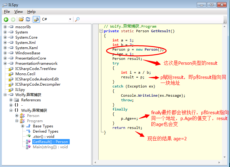Expand the PresentationCore assembly node

click(5, 58)
